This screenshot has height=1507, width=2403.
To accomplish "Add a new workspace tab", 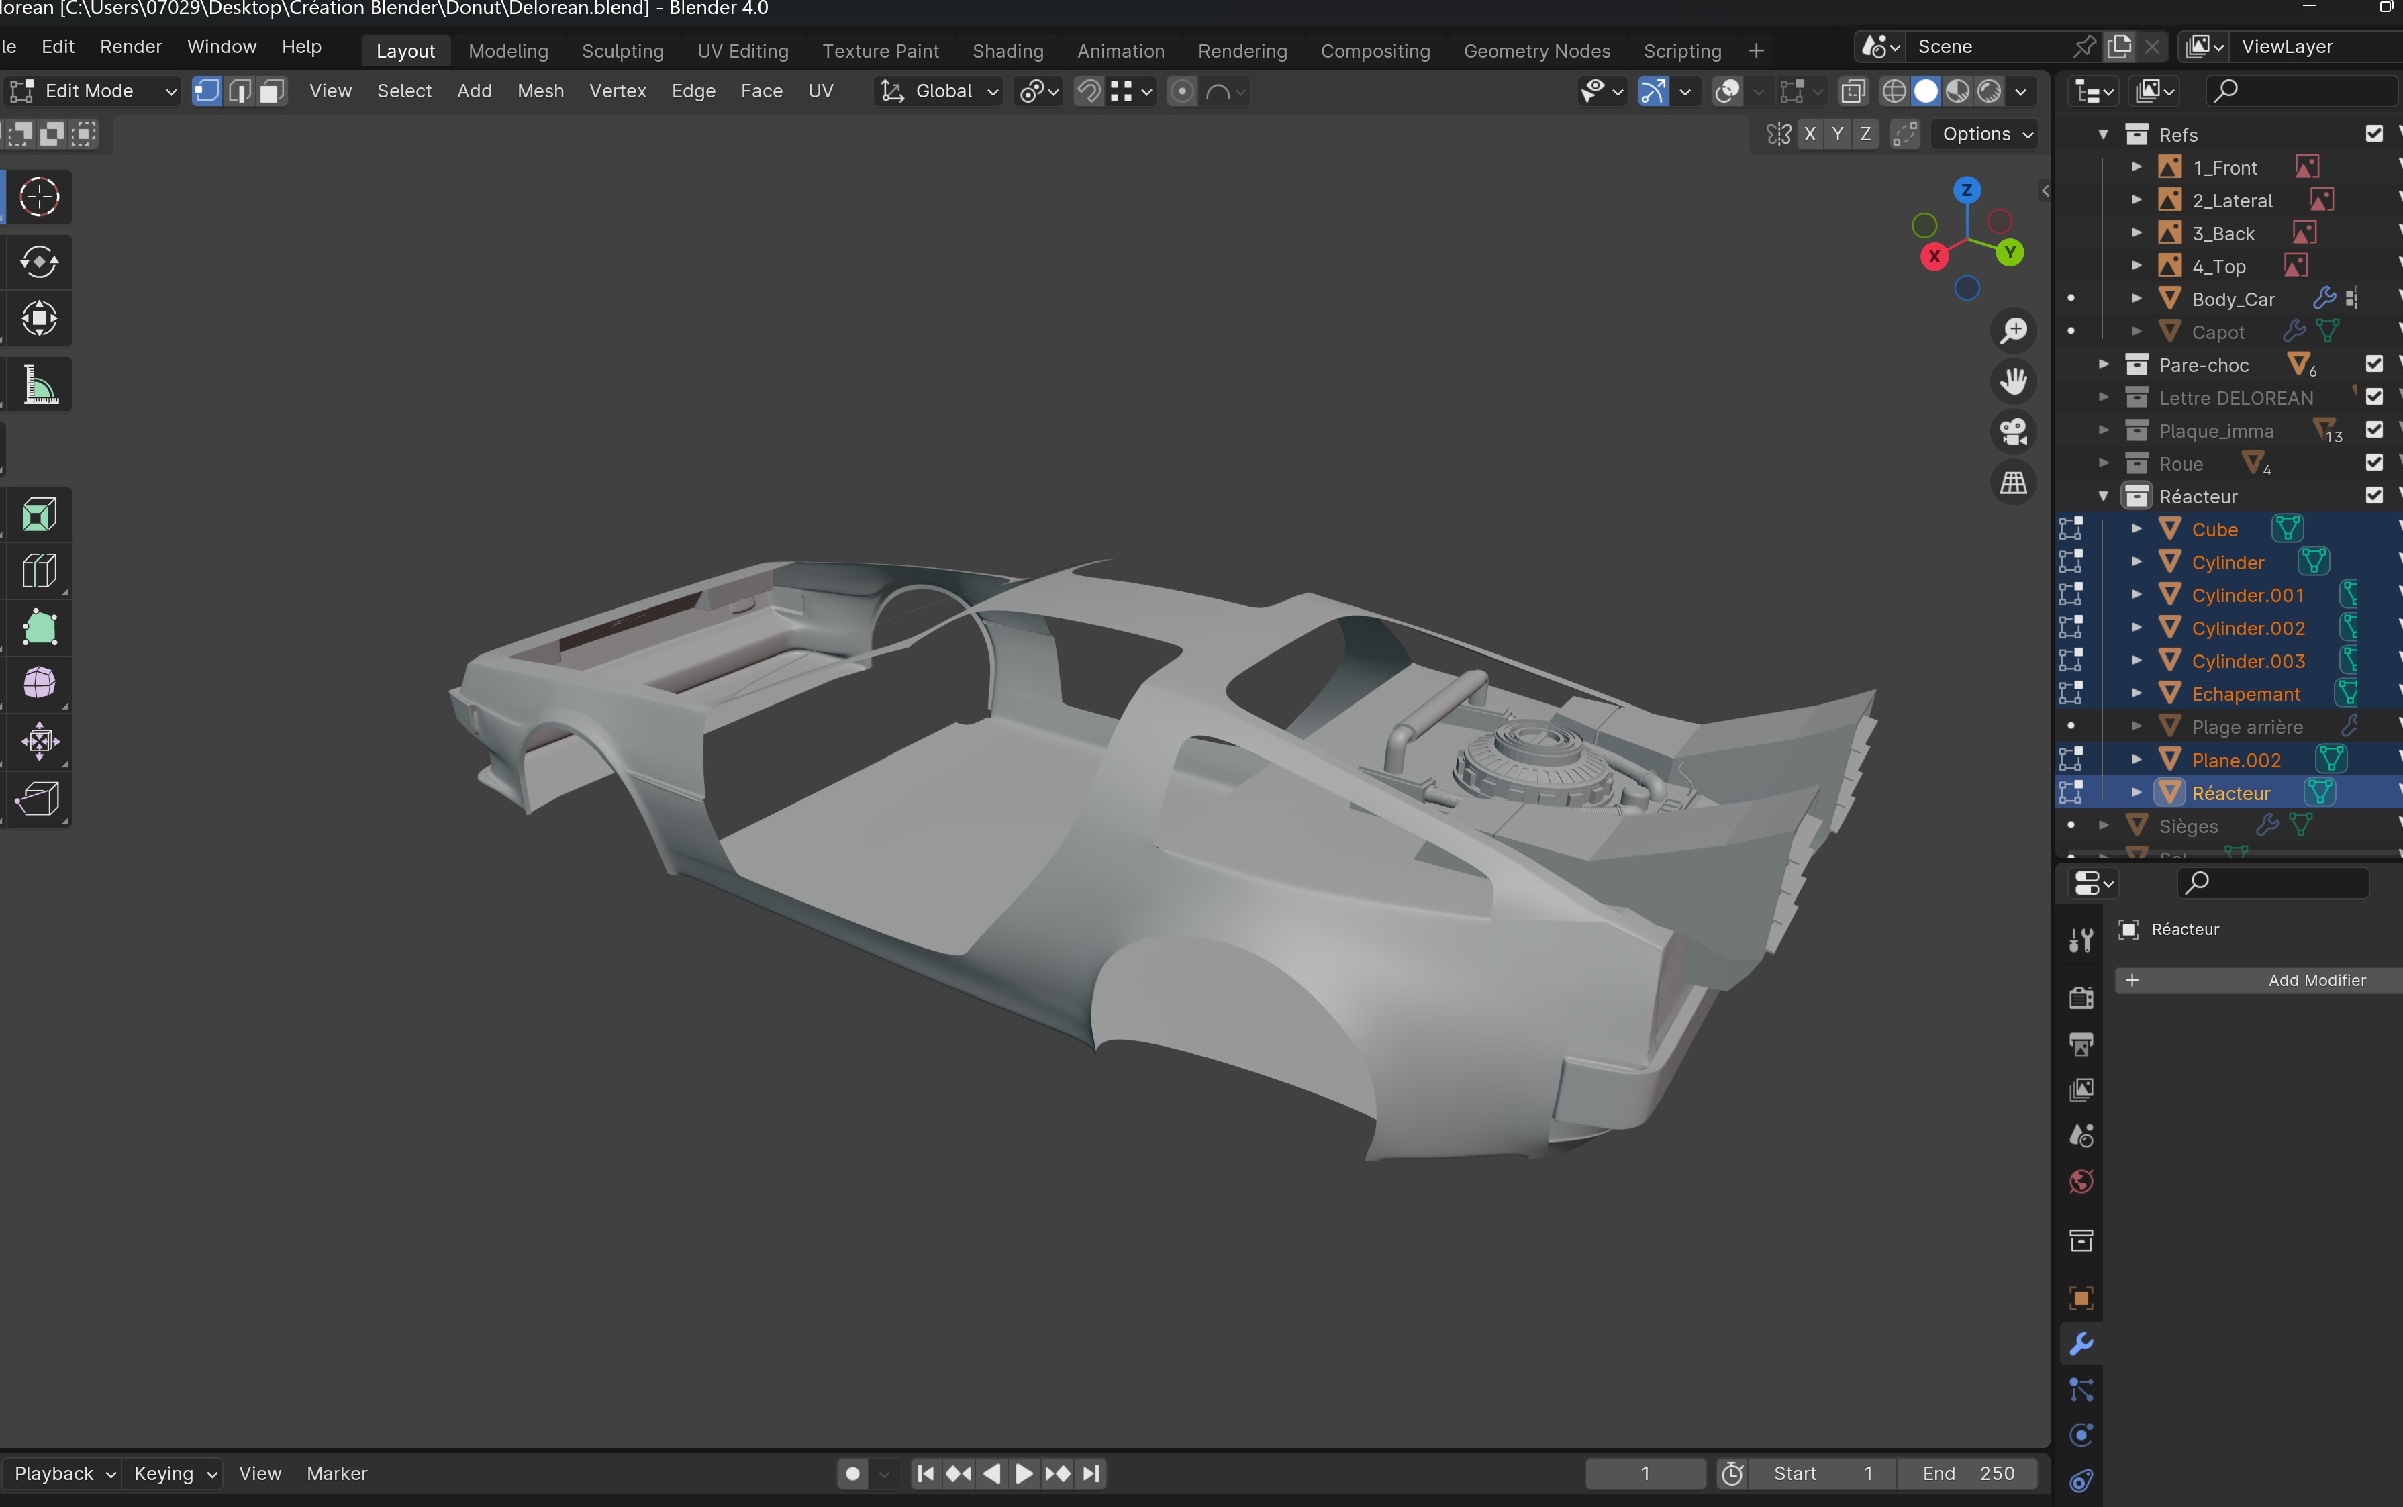I will [1756, 51].
